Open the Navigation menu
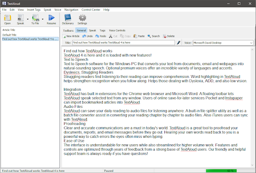The width and height of the screenshot is (256, 173). pos(71,10)
